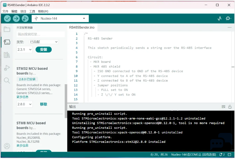Image resolution: width=235 pixels, height=159 pixels.
Task: Click line number 12 in the gutter
Action: tap(76, 85)
